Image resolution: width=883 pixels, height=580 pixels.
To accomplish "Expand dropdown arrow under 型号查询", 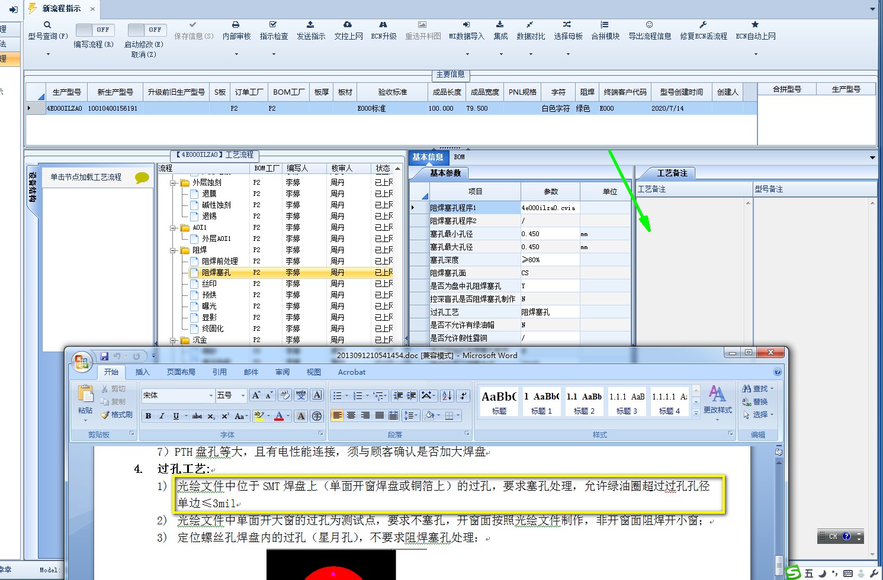I will [x=48, y=54].
